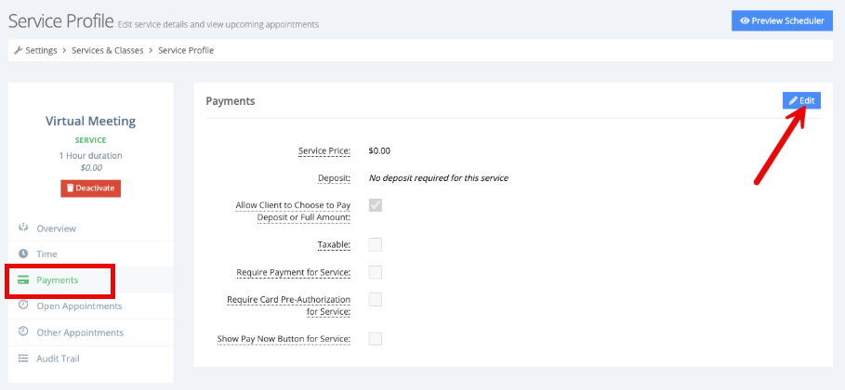The height and width of the screenshot is (390, 845).
Task: Click the Preview Scheduler button
Action: tap(782, 21)
